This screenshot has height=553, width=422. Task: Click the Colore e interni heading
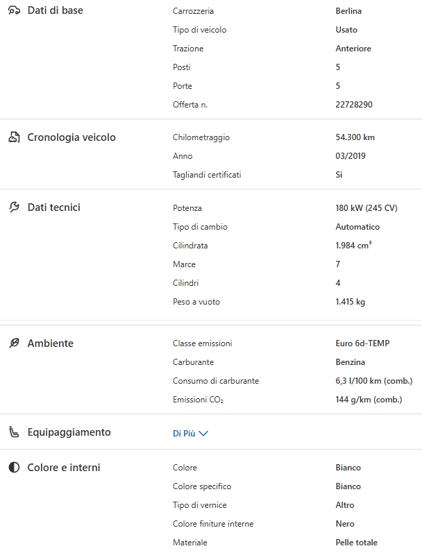click(64, 468)
